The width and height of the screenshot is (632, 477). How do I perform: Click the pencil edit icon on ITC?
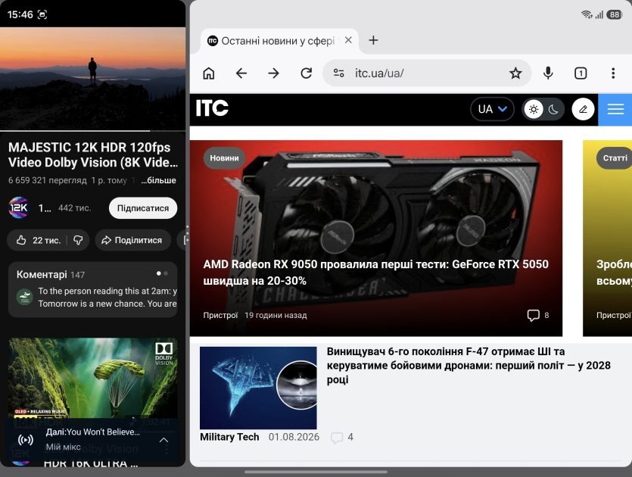tap(583, 109)
